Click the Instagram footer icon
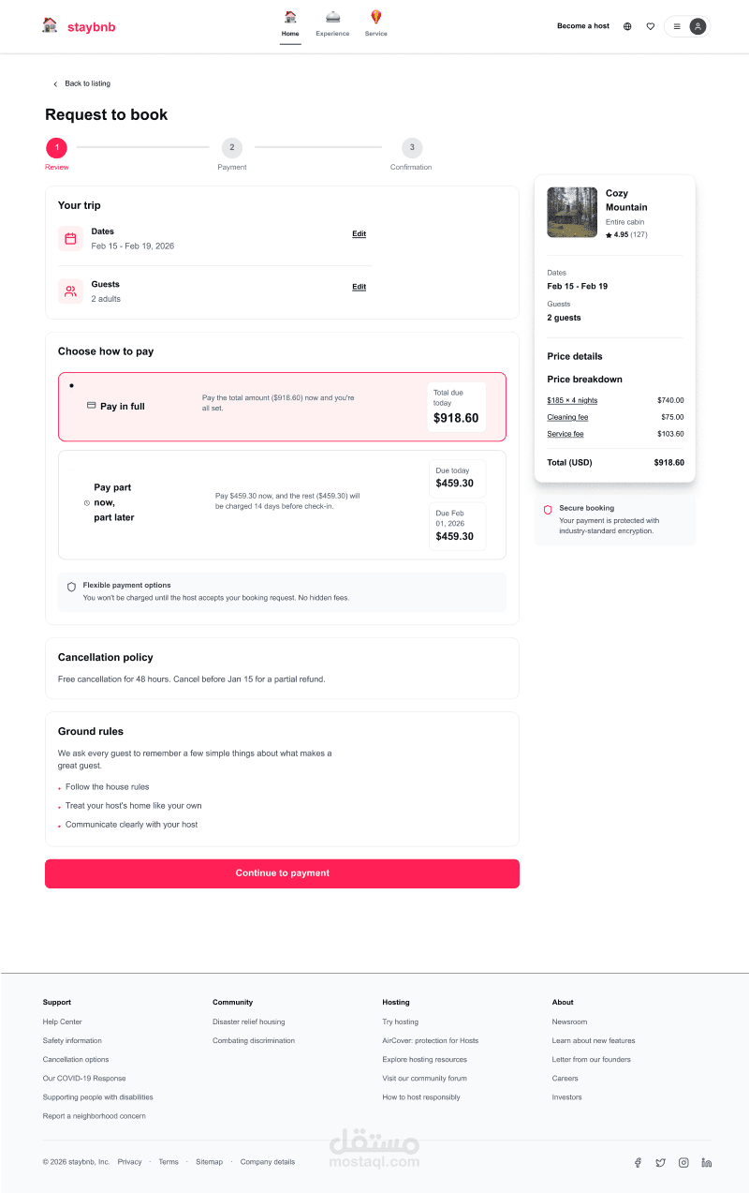 pyautogui.click(x=683, y=1162)
